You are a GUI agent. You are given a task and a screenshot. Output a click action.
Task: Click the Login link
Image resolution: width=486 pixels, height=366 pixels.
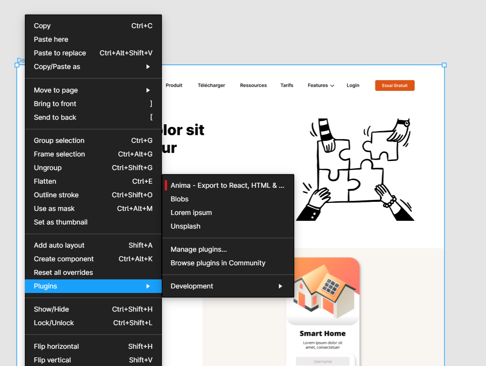click(x=353, y=85)
